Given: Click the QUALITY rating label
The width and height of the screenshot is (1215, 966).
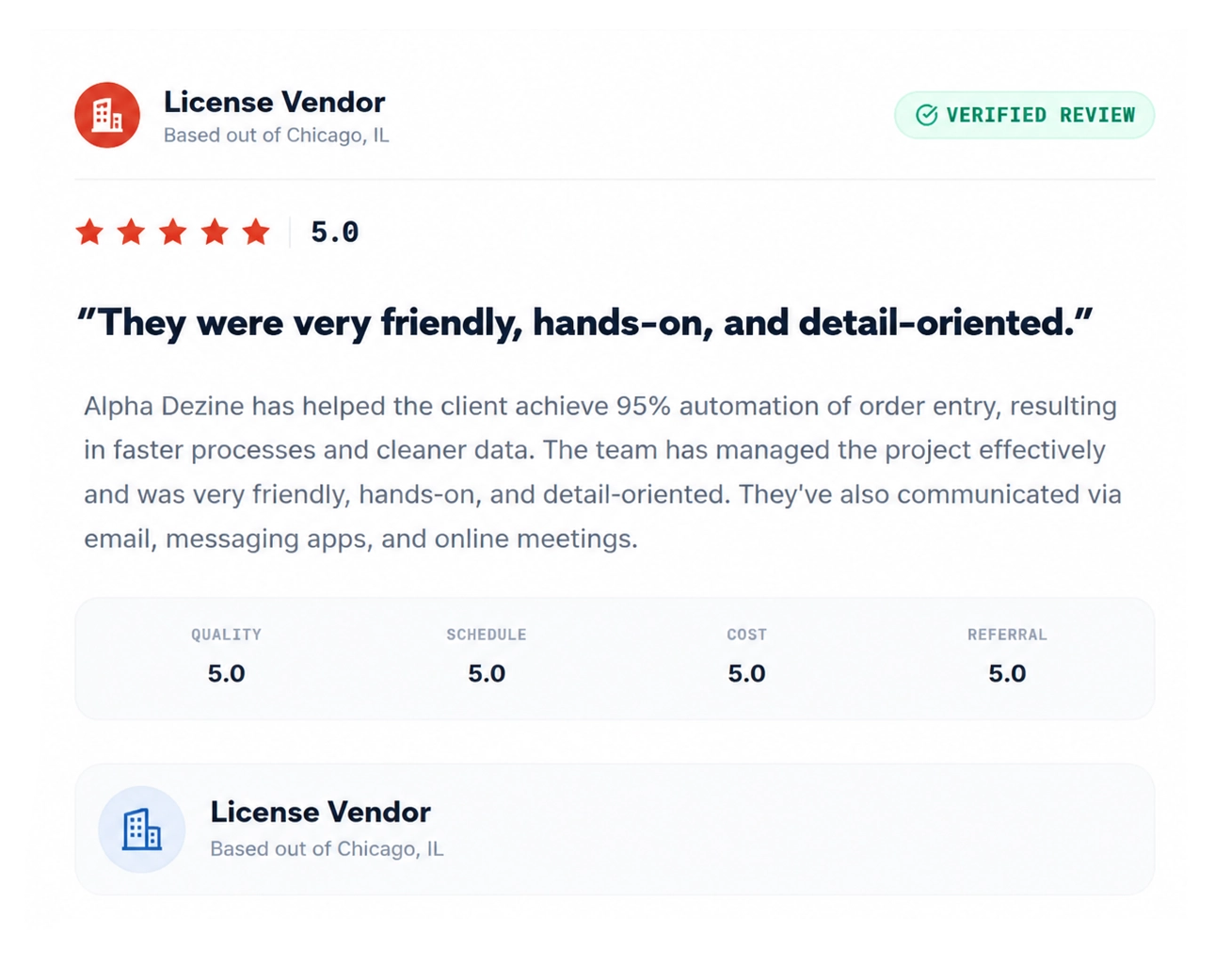Looking at the screenshot, I should point(227,635).
